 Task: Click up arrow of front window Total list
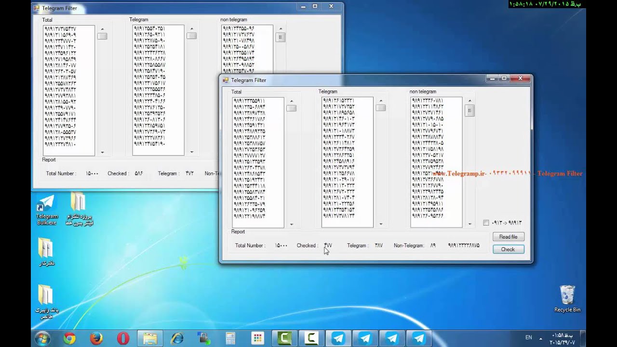point(291,101)
